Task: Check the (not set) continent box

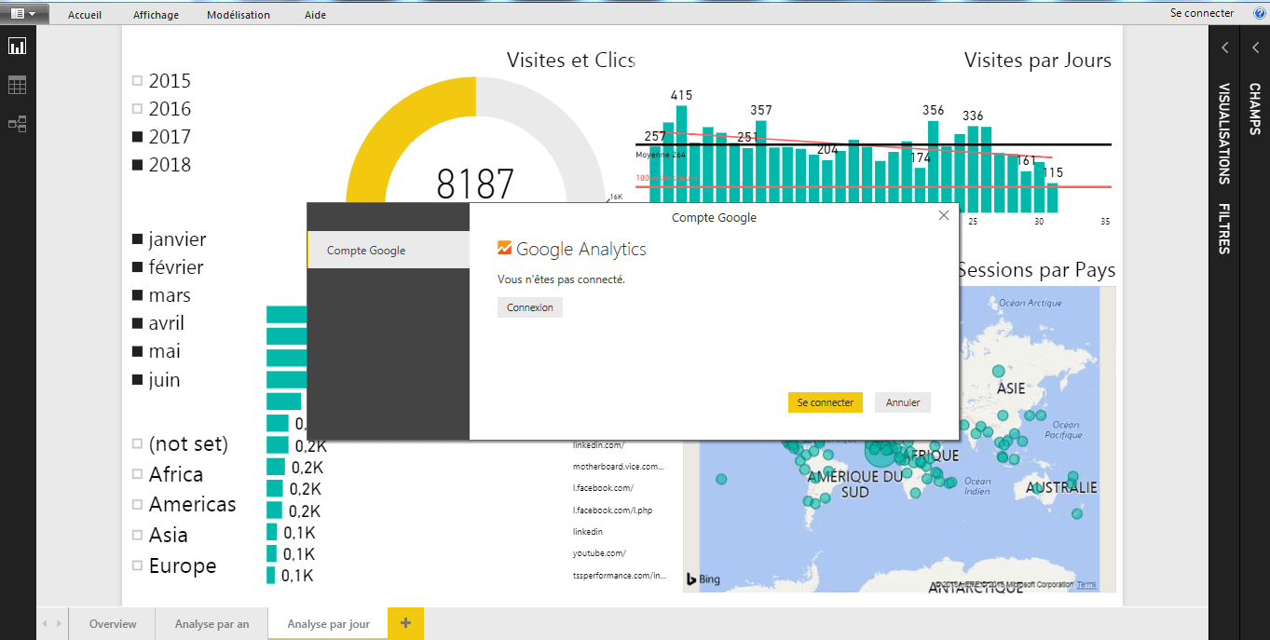Action: (x=138, y=444)
